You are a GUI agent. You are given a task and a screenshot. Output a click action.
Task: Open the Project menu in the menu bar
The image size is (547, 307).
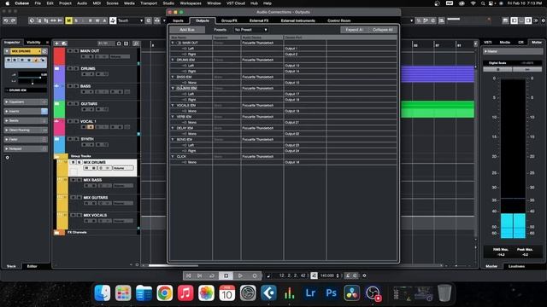point(65,3)
